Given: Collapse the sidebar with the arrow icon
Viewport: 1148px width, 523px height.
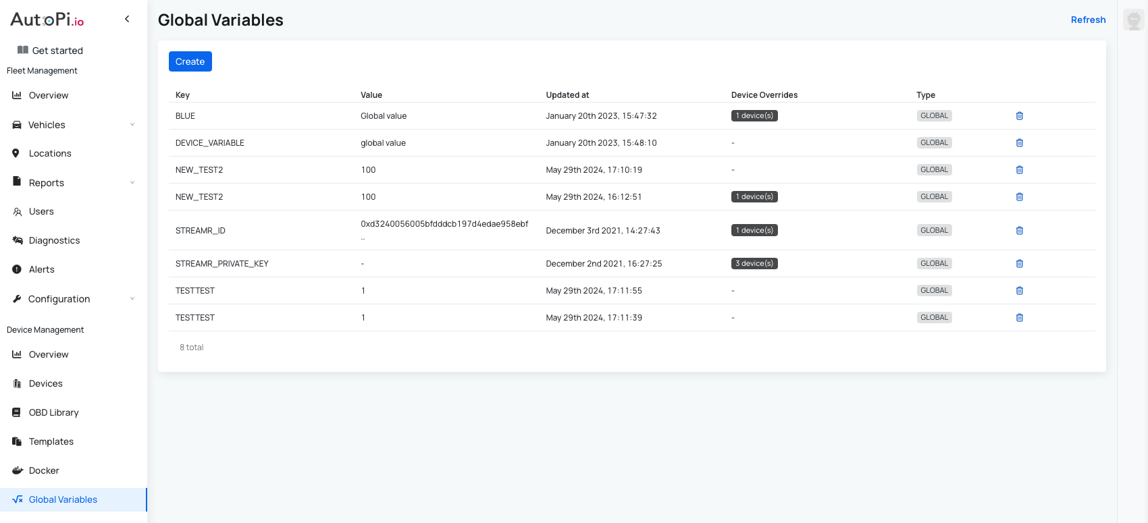Looking at the screenshot, I should (127, 19).
